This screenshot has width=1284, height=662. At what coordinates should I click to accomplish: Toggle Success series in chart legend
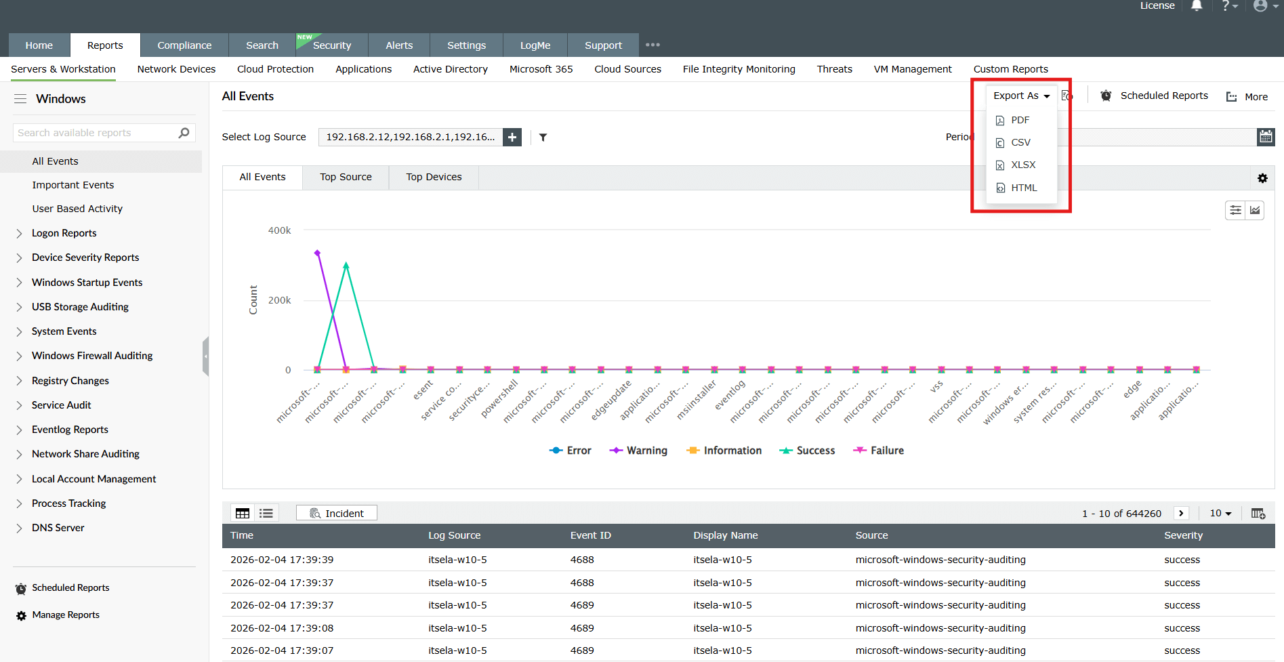tap(807, 451)
